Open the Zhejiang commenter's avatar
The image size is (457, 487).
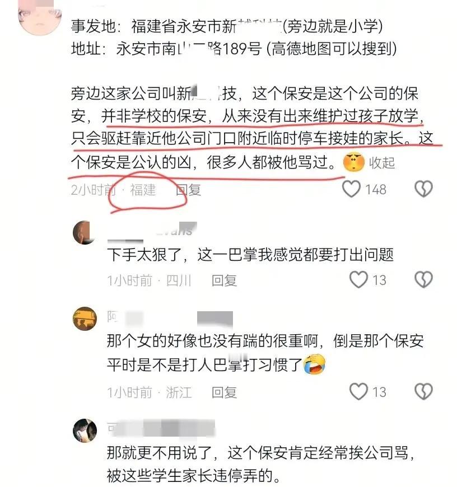click(x=85, y=319)
